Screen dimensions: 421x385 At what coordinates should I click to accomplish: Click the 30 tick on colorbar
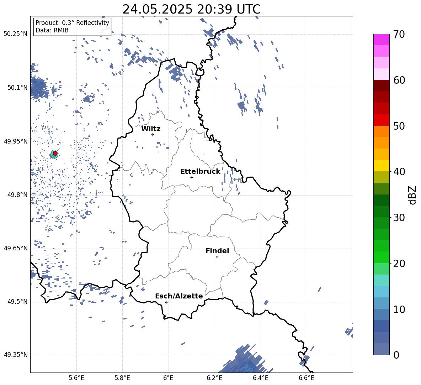[x=399, y=218]
